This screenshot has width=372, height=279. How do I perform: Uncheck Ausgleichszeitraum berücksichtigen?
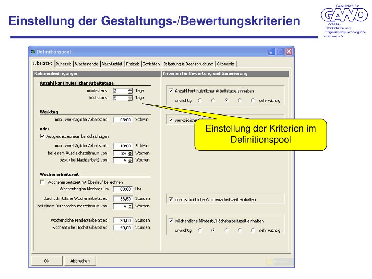[x=42, y=136]
